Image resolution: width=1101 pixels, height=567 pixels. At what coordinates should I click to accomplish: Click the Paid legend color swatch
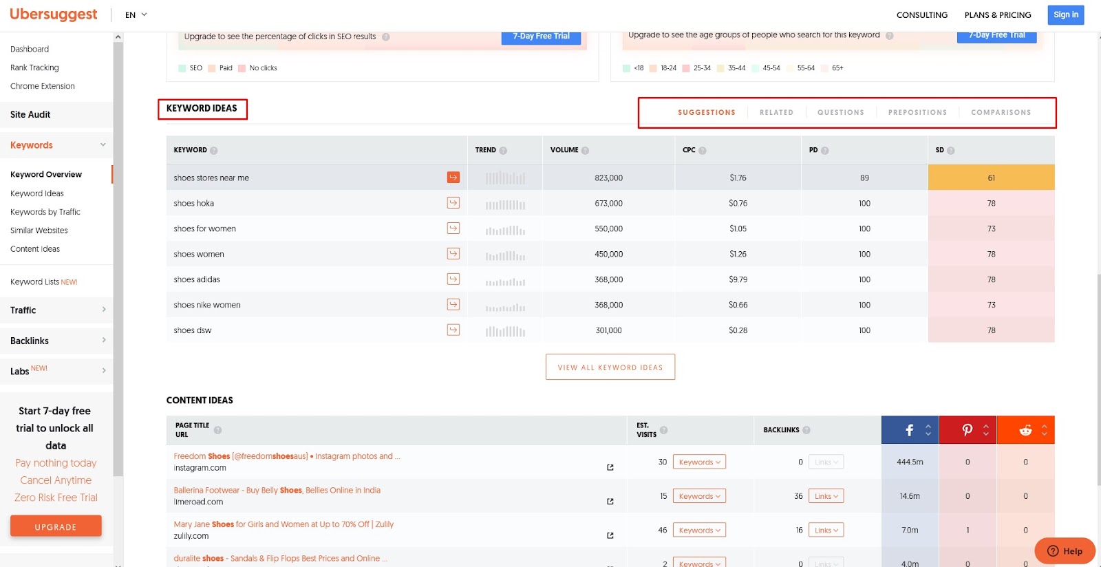(212, 68)
